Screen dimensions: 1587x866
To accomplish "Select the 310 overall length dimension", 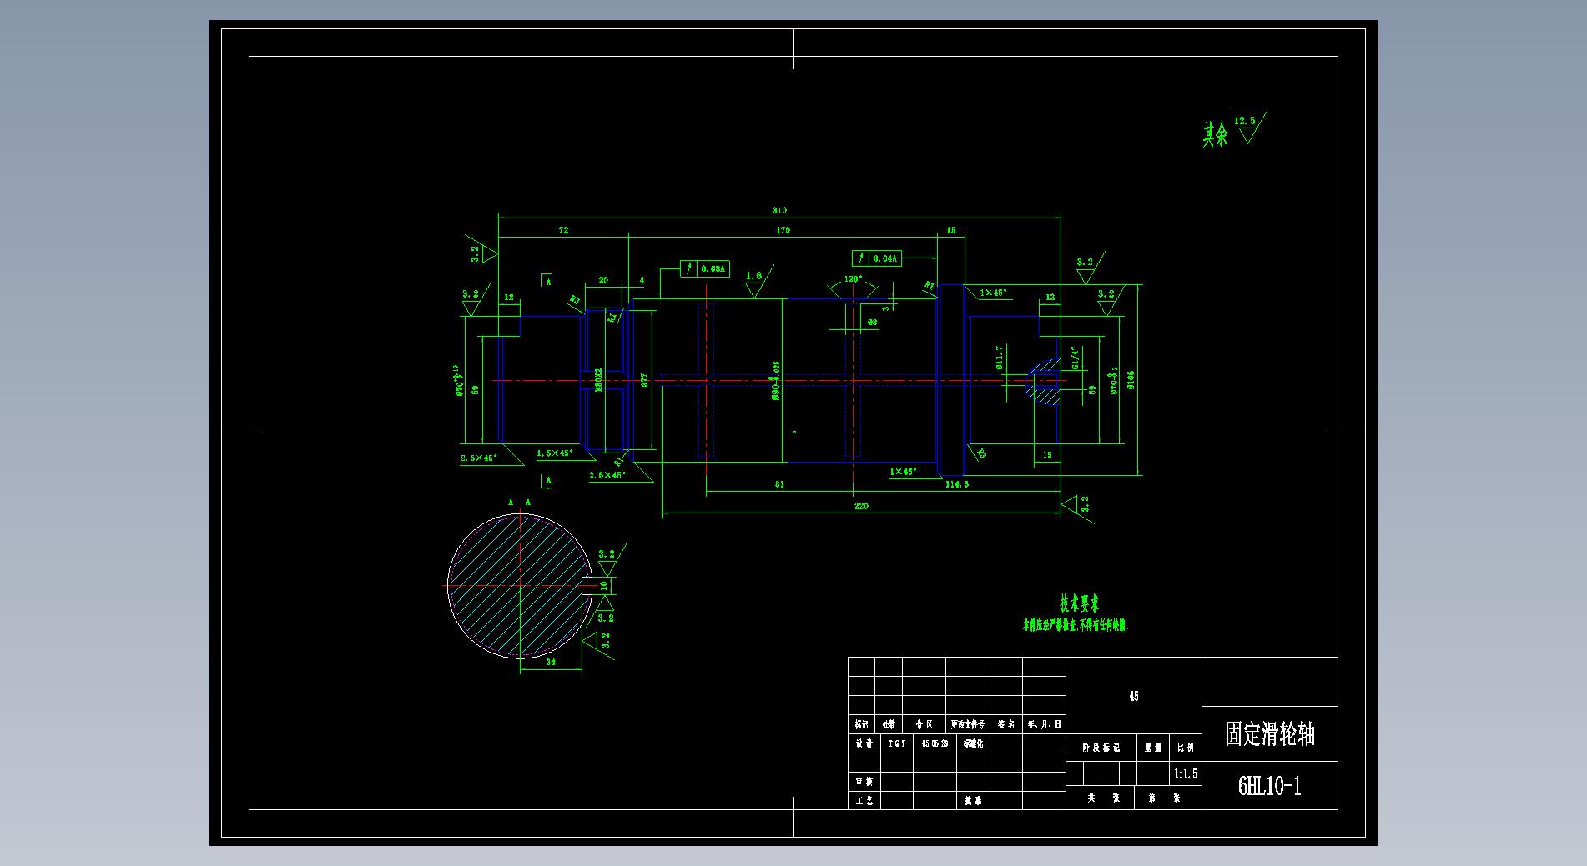I will [779, 211].
